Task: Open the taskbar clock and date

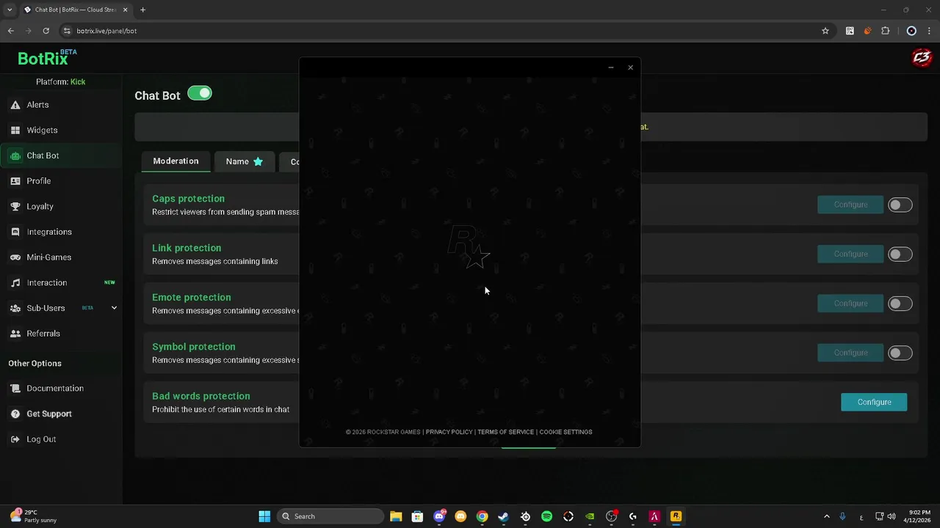Action: click(x=919, y=516)
